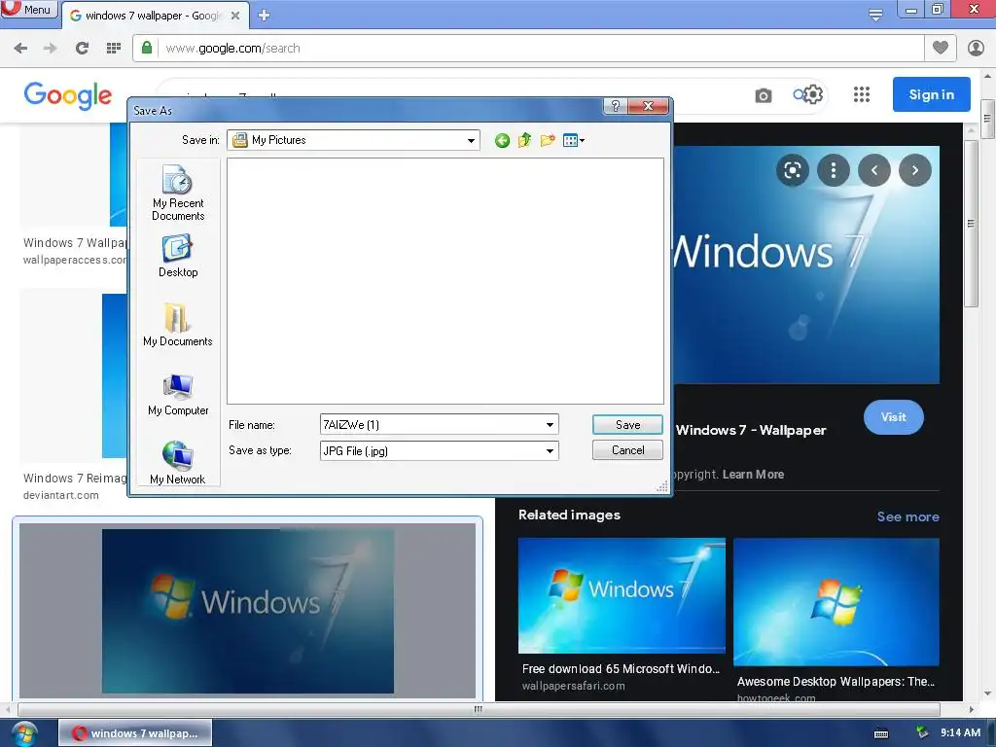Go up one folder level
Image resolution: width=996 pixels, height=747 pixels.
524,140
